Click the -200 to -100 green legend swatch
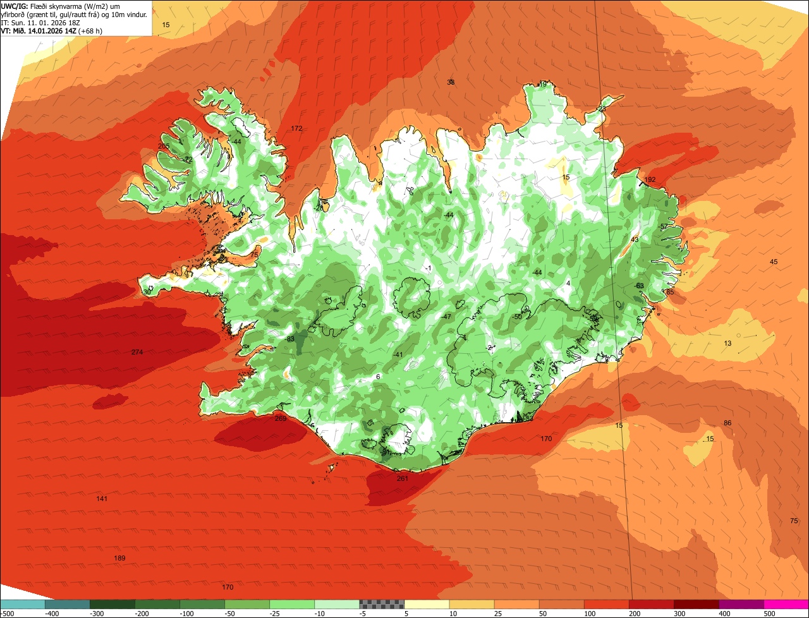 pos(157,604)
